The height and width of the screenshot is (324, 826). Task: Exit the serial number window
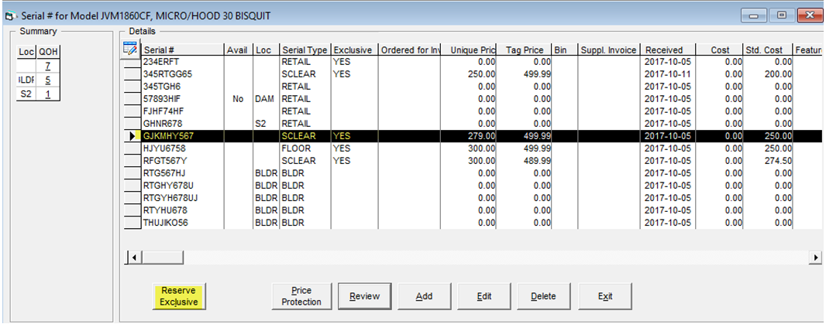(x=605, y=297)
